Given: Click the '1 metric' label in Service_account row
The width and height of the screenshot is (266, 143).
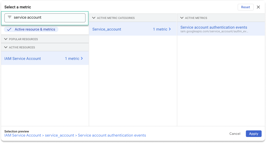Looking at the screenshot, I should (160, 29).
